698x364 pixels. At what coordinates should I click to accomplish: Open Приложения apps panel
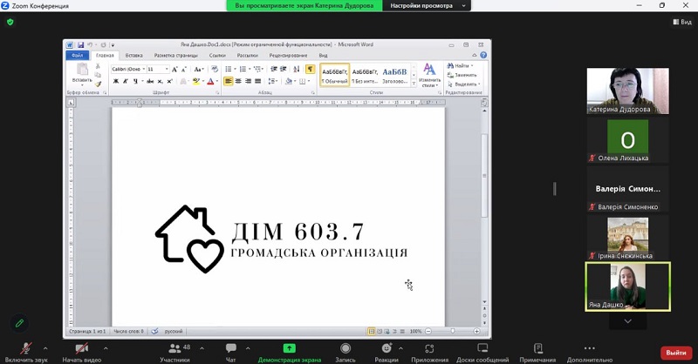point(429,353)
